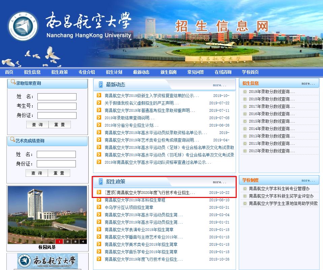
Task: Click the 校园风景 campus building photo
Action: pos(47,215)
